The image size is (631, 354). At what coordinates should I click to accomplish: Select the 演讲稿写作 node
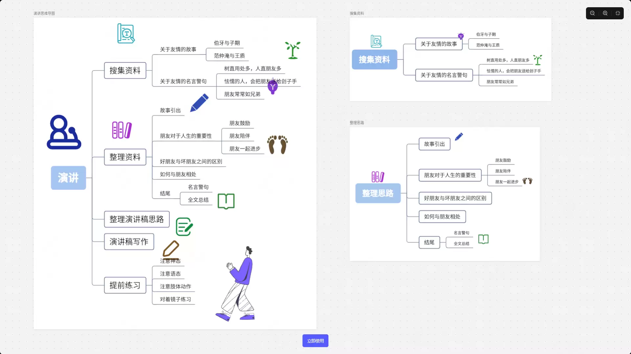pos(129,241)
